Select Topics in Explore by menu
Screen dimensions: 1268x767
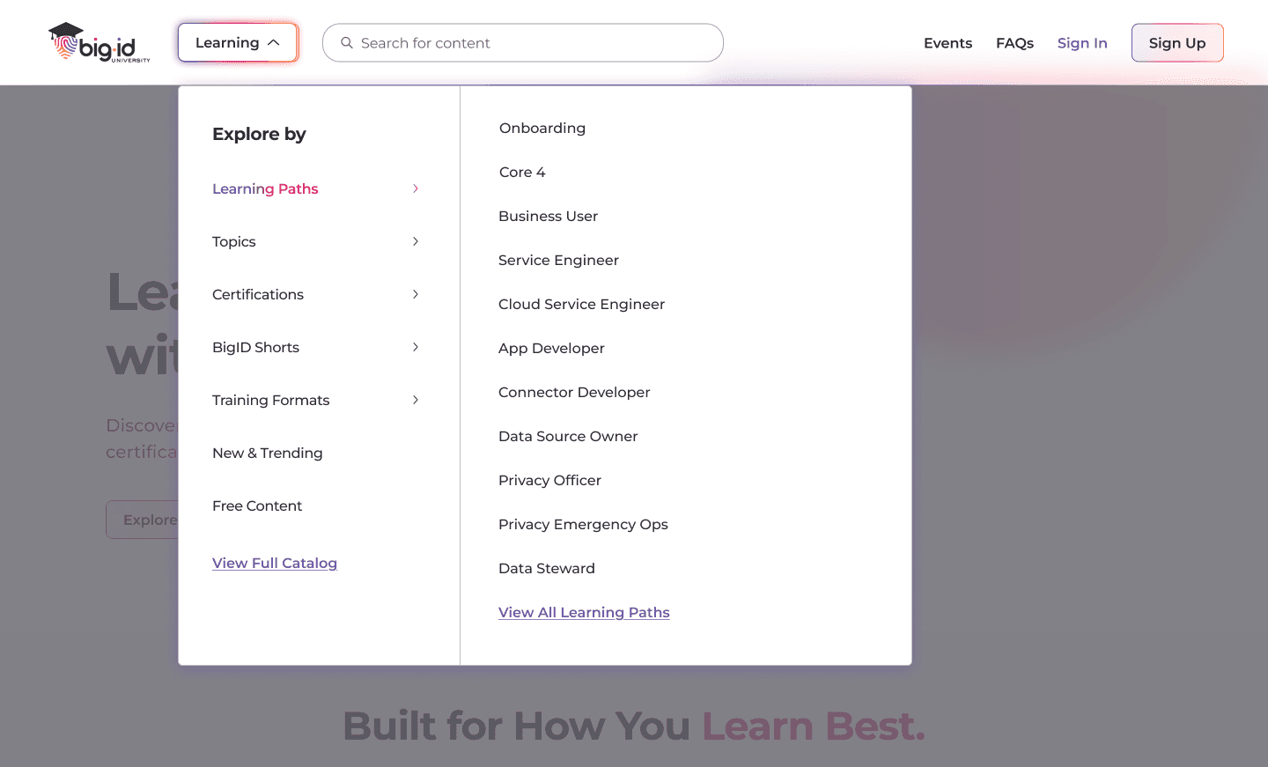coord(234,241)
